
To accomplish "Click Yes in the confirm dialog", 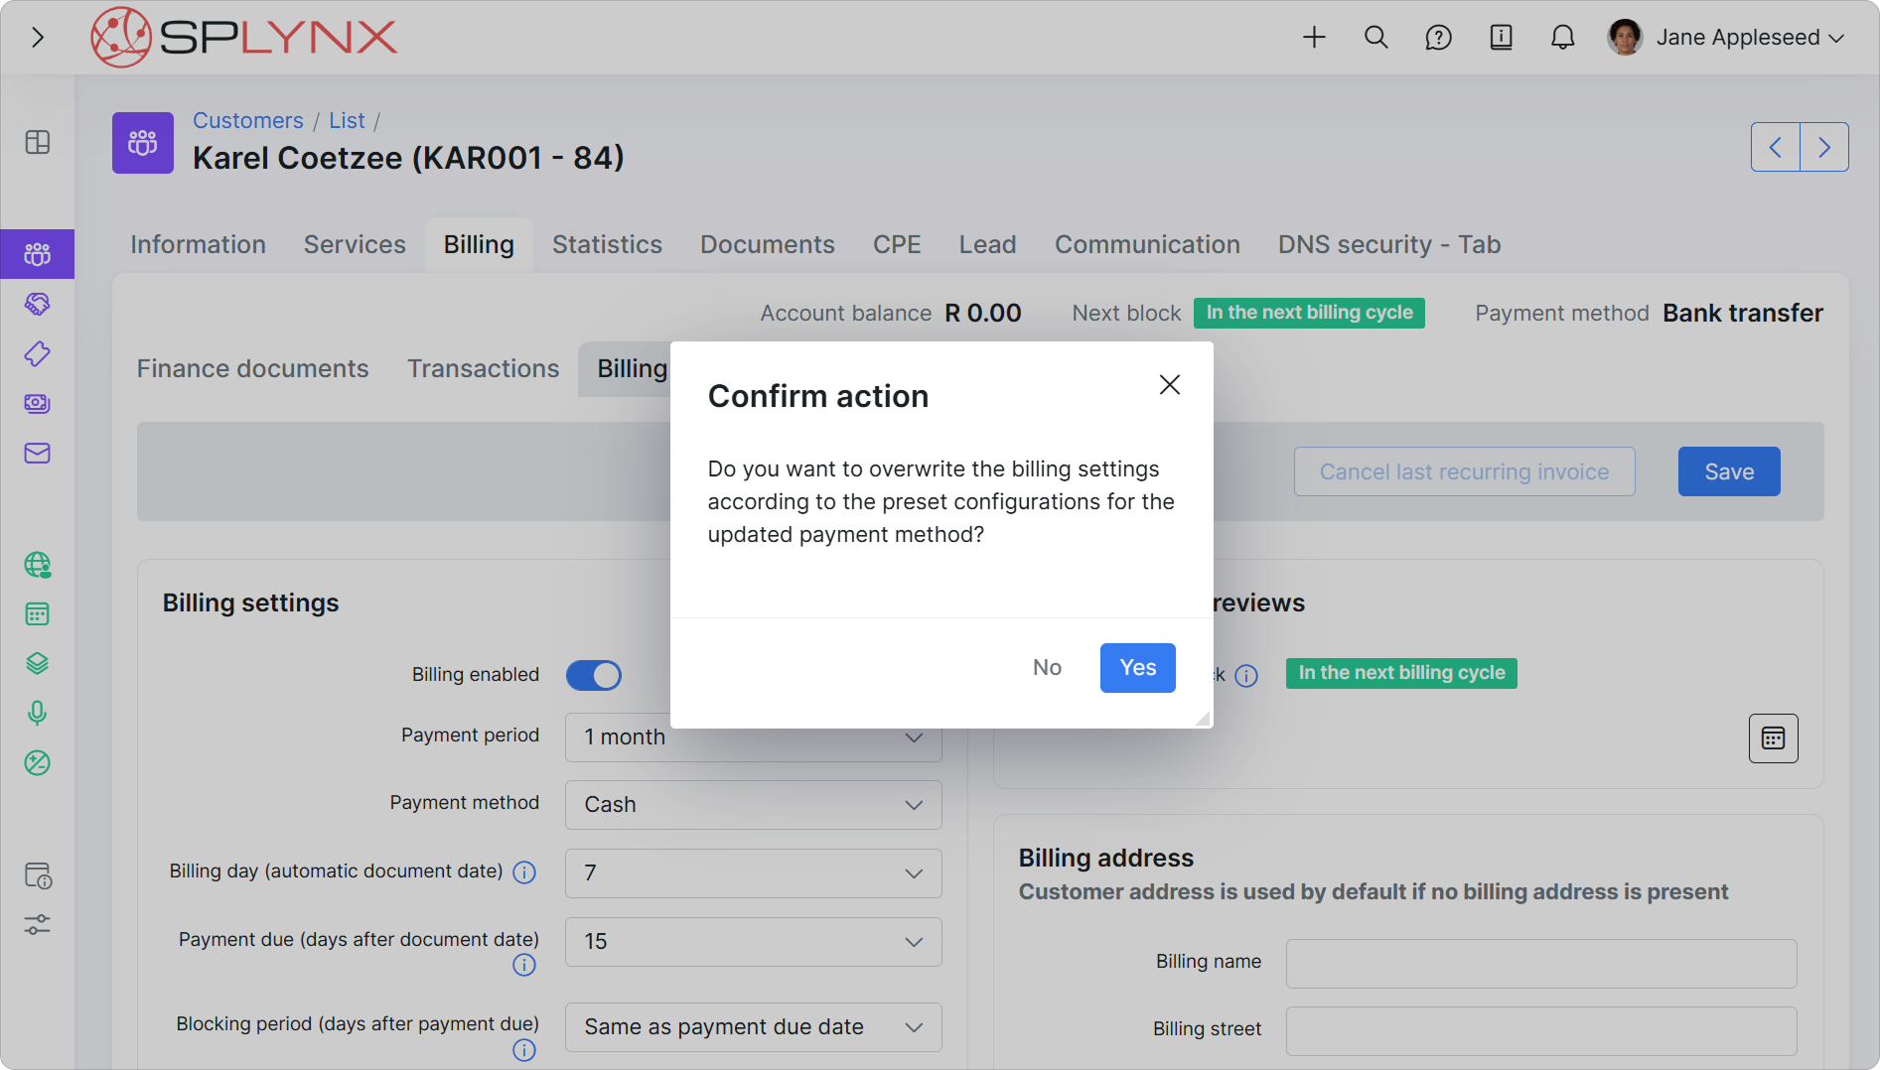I will [1138, 668].
